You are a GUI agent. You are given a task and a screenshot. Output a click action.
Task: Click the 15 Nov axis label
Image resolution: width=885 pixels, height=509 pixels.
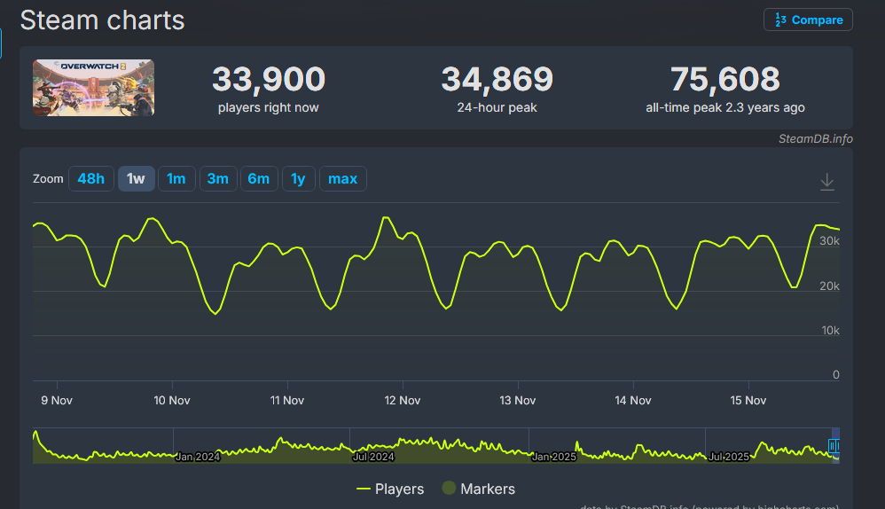(x=748, y=400)
